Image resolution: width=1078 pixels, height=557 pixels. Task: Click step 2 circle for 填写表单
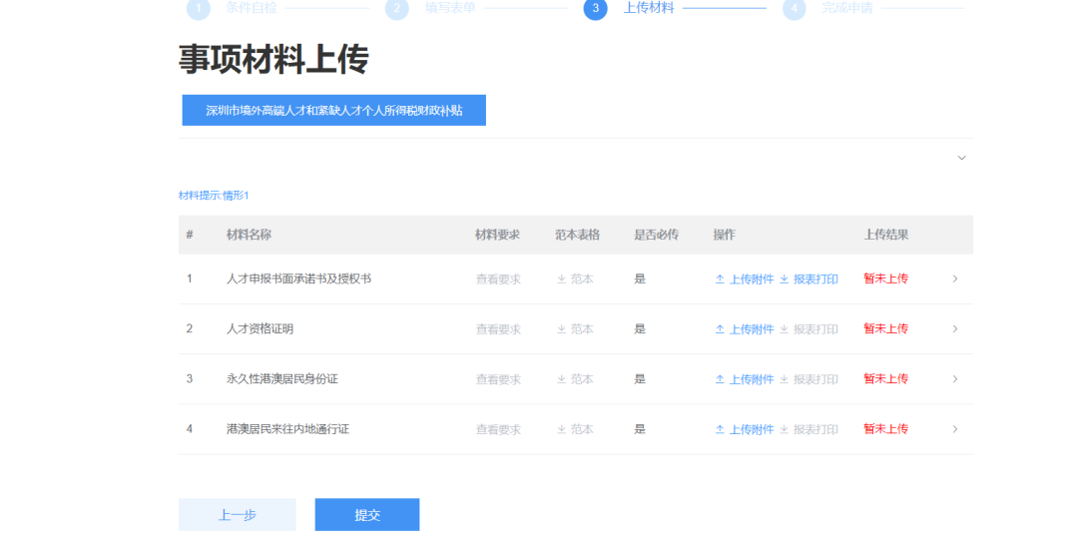pyautogui.click(x=396, y=8)
